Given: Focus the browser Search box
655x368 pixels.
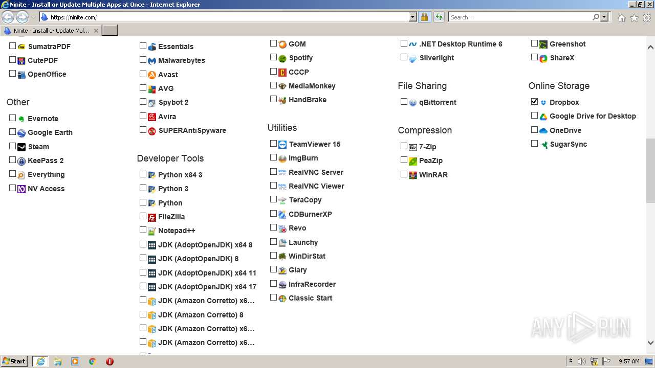Looking at the screenshot, I should click(x=521, y=17).
